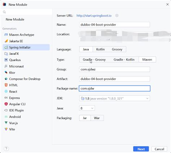Open server URL settings gear icon
Viewport: 171px width, 153px height.
point(117,16)
